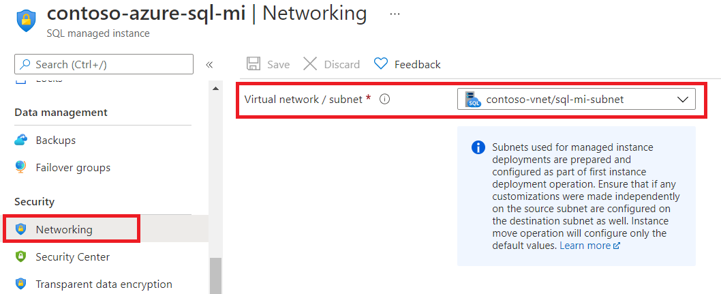Viewport: 721px width, 294px height.
Task: Focus the Search (Ctrl+/) input box
Action: pyautogui.click(x=109, y=64)
